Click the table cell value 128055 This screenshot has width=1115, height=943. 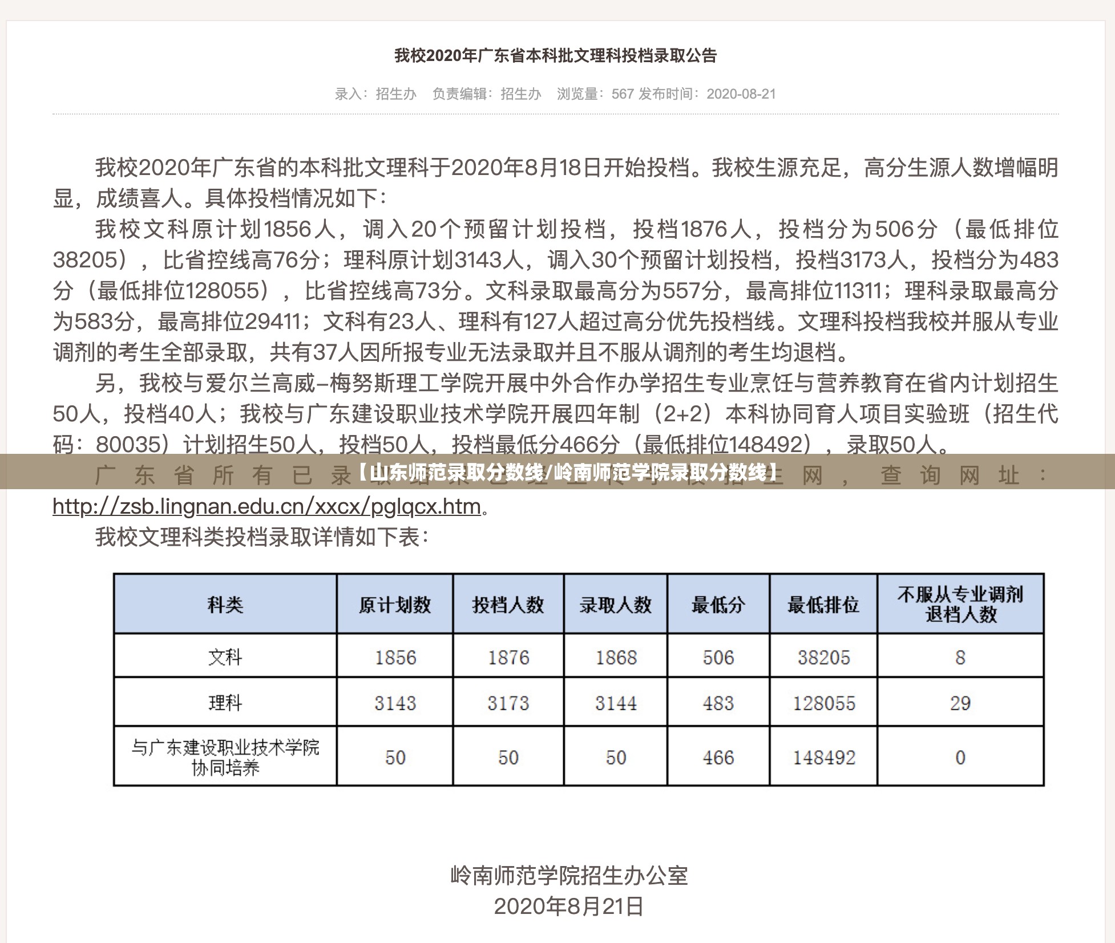point(824,703)
